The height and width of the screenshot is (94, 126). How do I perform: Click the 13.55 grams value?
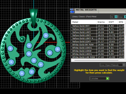pos(101,29)
